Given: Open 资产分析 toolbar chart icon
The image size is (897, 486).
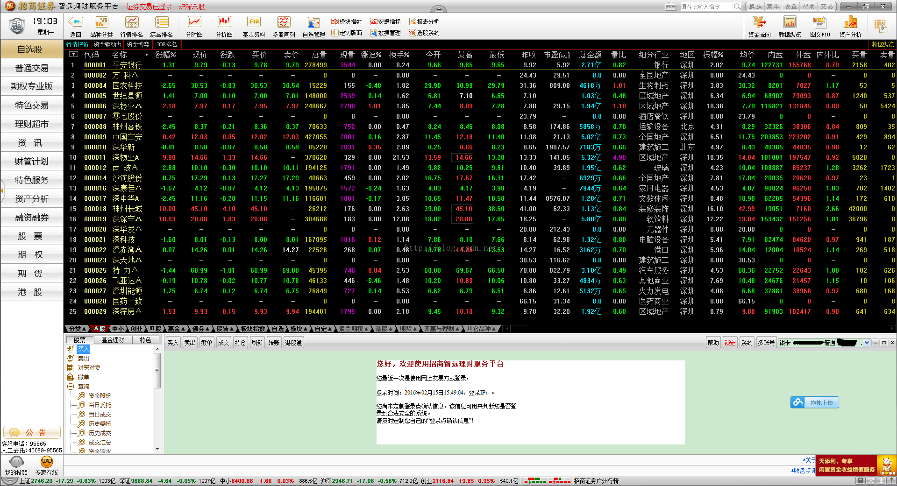Looking at the screenshot, I should pyautogui.click(x=850, y=22).
